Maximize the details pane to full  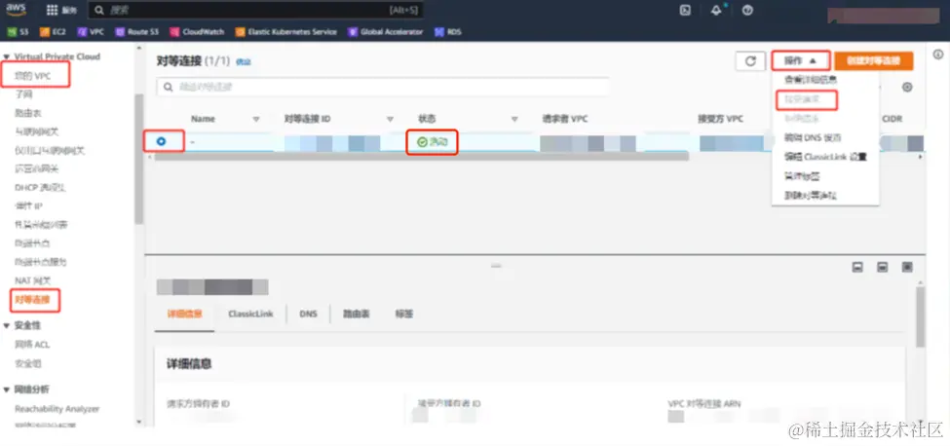(x=907, y=267)
